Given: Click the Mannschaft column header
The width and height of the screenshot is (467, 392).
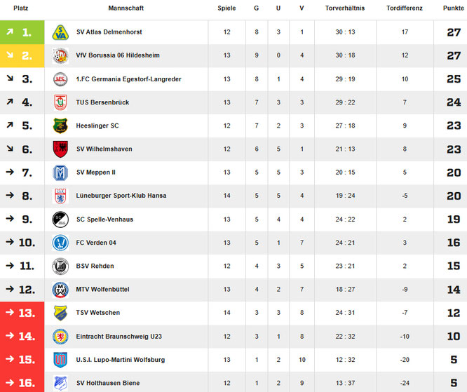Looking at the screenshot, I should (126, 8).
